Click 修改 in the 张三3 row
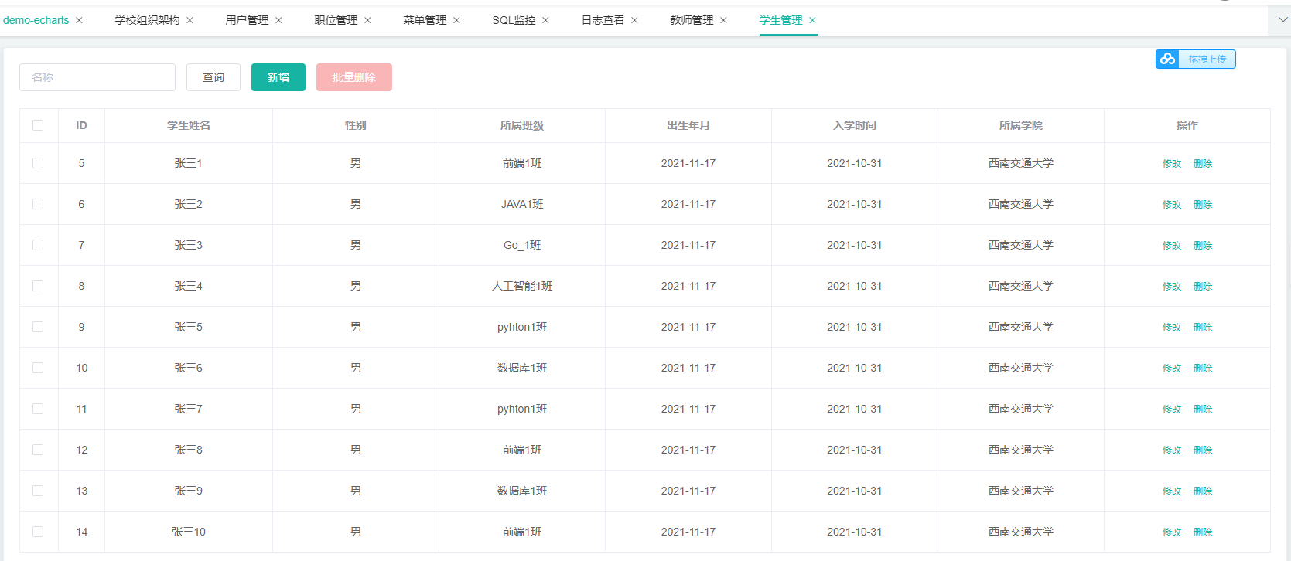The height and width of the screenshot is (561, 1291). point(1172,246)
